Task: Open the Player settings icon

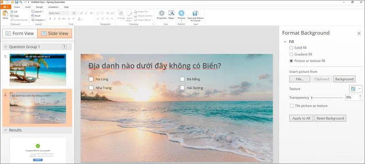Action: [172, 13]
